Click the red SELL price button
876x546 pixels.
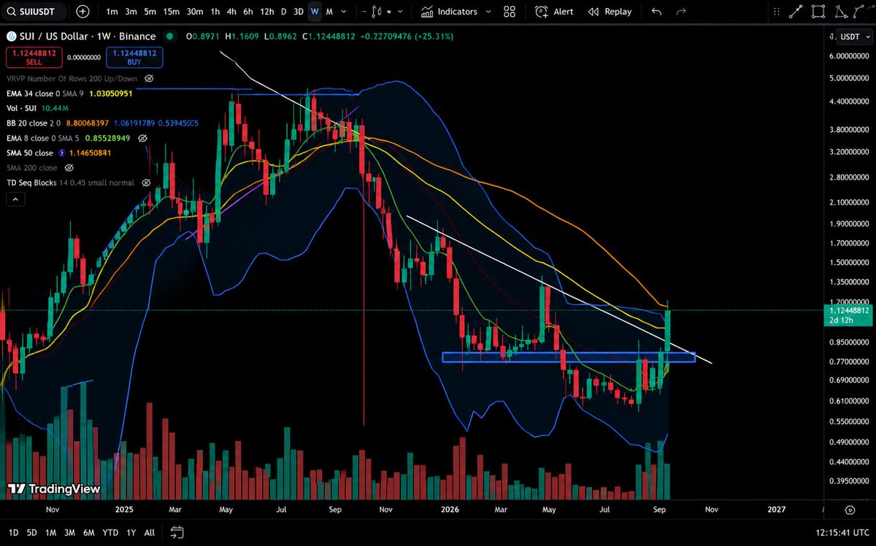point(34,57)
